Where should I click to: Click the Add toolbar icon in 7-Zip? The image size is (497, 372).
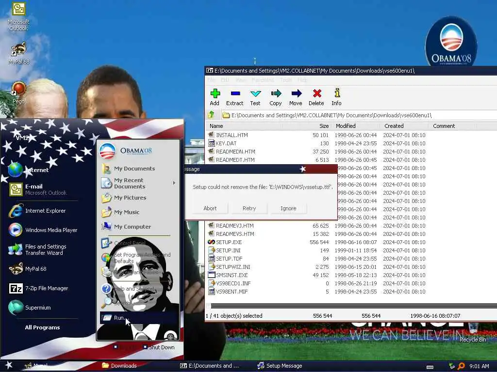tap(215, 97)
